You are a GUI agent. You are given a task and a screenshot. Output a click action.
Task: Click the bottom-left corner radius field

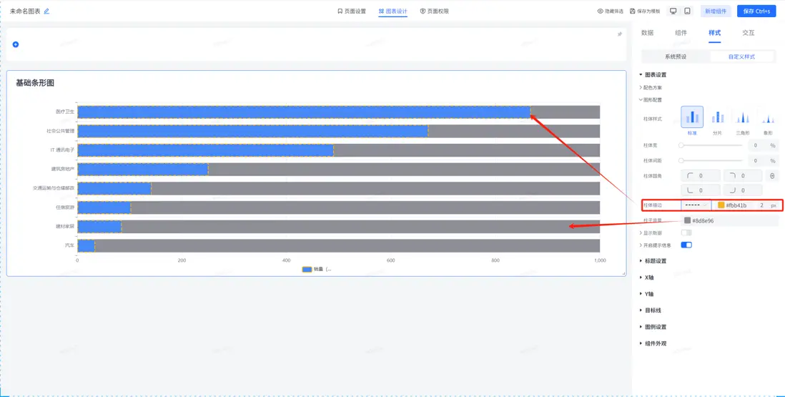click(701, 190)
